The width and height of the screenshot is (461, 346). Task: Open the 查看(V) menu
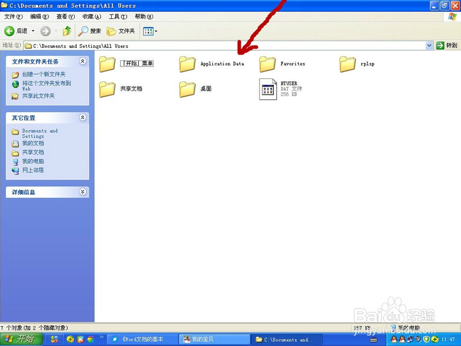(65, 17)
